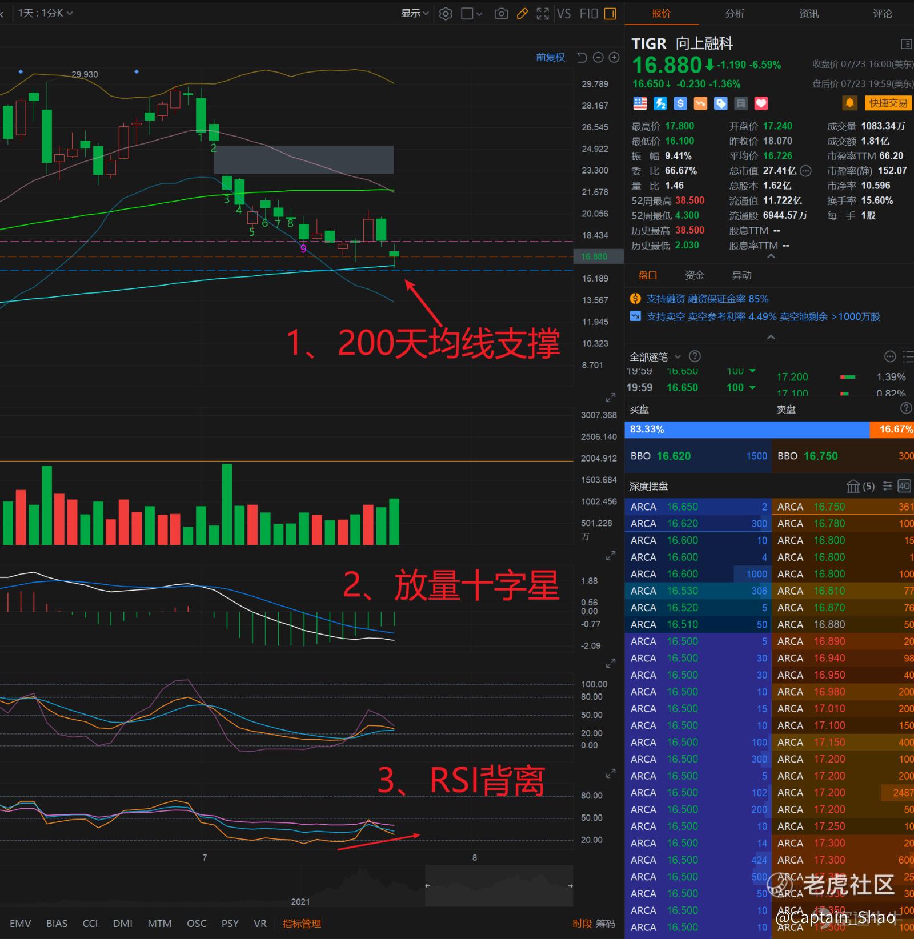Open depth book filter settings icon

tap(887, 486)
